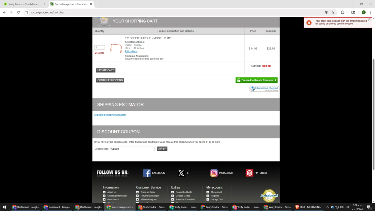Click the ESP language indicator
375x211 pixels.
tap(347, 207)
